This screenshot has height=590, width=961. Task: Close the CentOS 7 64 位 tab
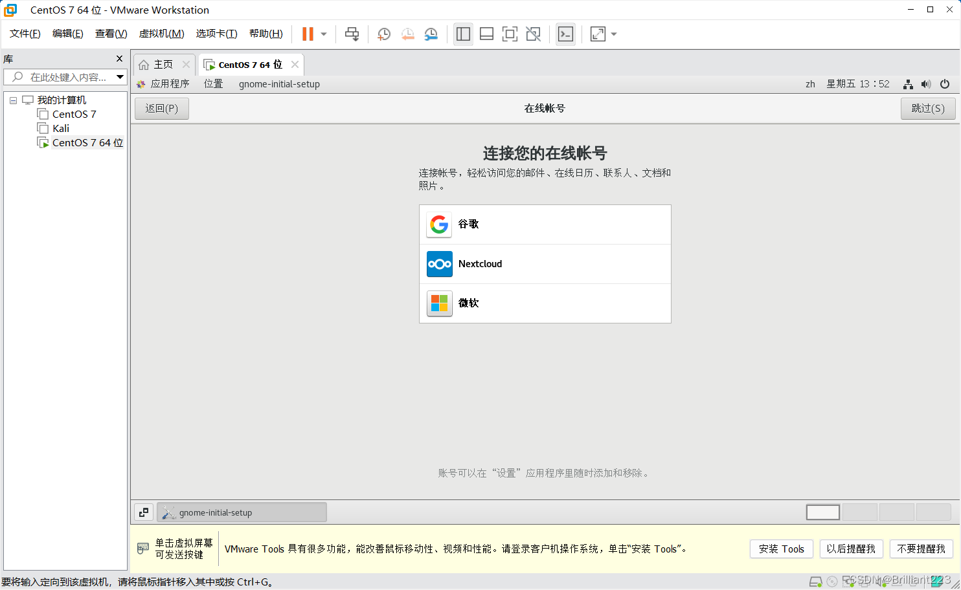coord(295,64)
